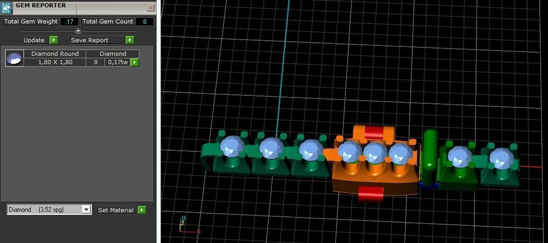Close the Gem Reporter panel
This screenshot has width=548, height=243.
[x=151, y=8]
